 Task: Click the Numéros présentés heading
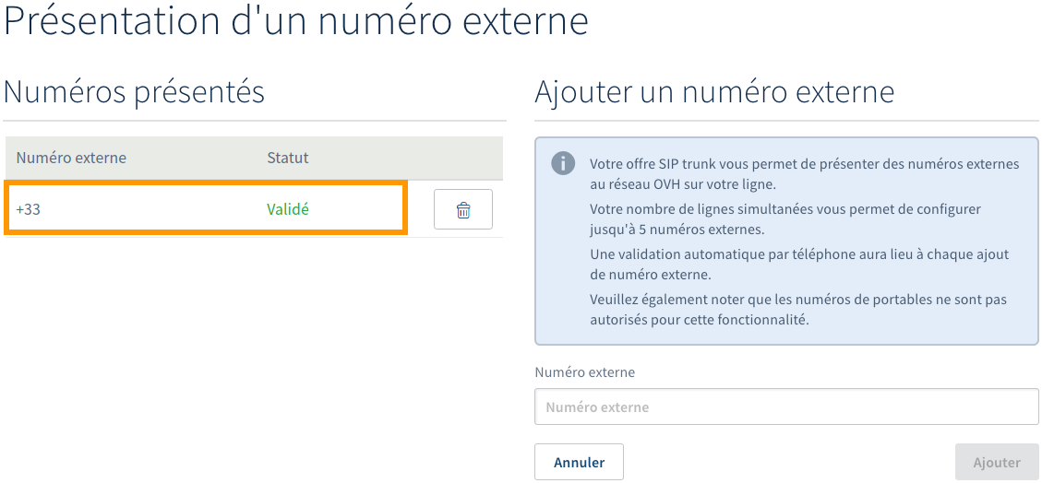(134, 92)
